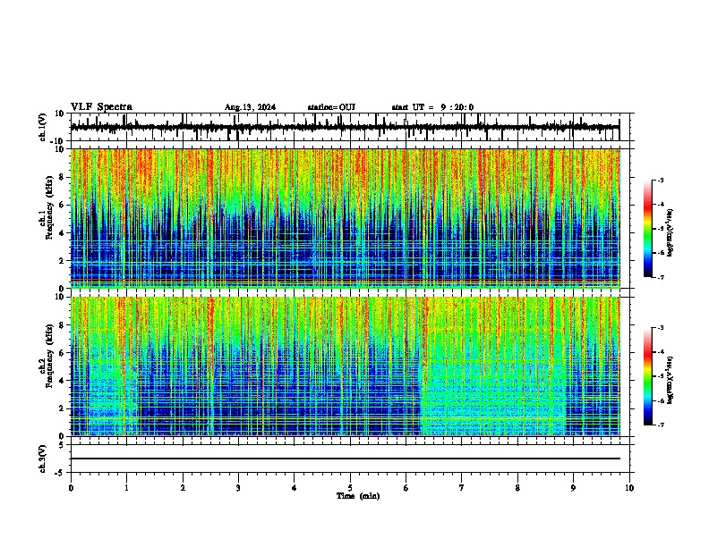Click the "Time (min)" axis title
The width and height of the screenshot is (709, 547).
358,496
